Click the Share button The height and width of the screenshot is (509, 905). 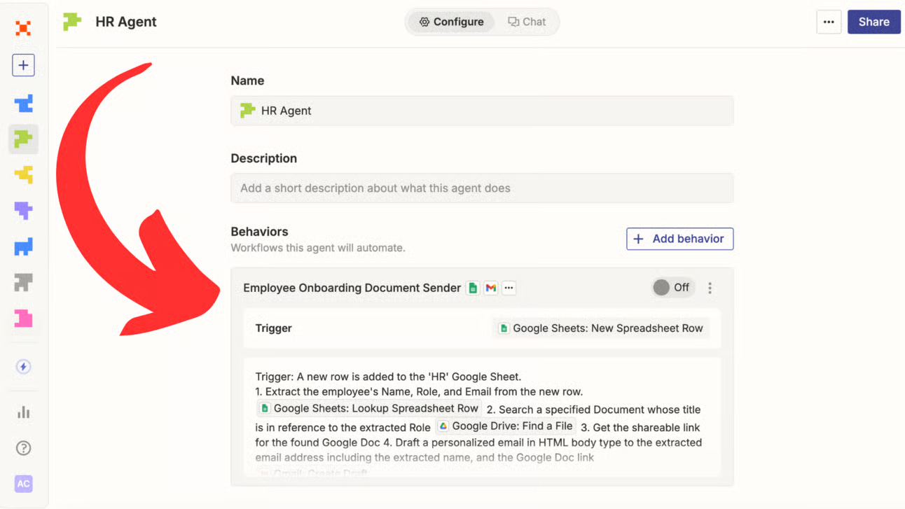point(873,22)
